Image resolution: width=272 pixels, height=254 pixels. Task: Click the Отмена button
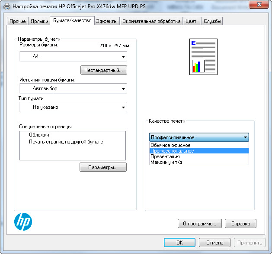(214, 243)
